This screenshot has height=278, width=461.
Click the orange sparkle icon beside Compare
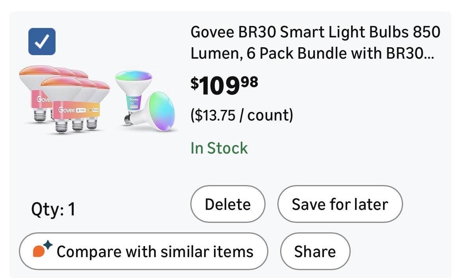click(x=42, y=250)
